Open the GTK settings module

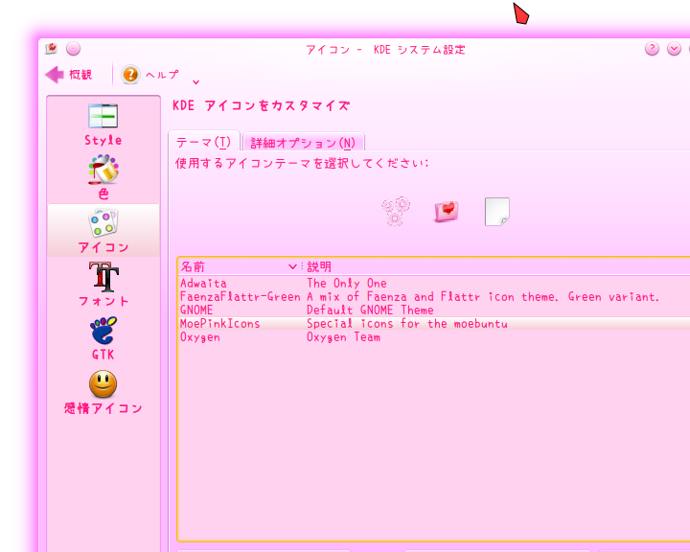point(103,338)
